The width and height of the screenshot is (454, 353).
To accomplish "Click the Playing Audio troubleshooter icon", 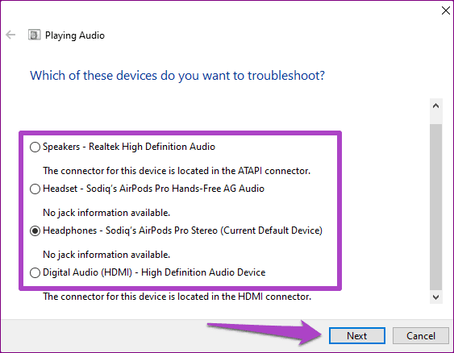I will click(34, 35).
